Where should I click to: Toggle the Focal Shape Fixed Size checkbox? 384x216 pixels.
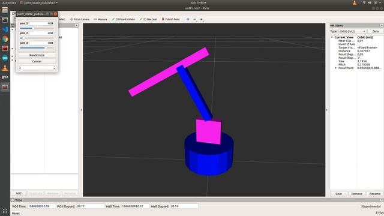coord(359,58)
